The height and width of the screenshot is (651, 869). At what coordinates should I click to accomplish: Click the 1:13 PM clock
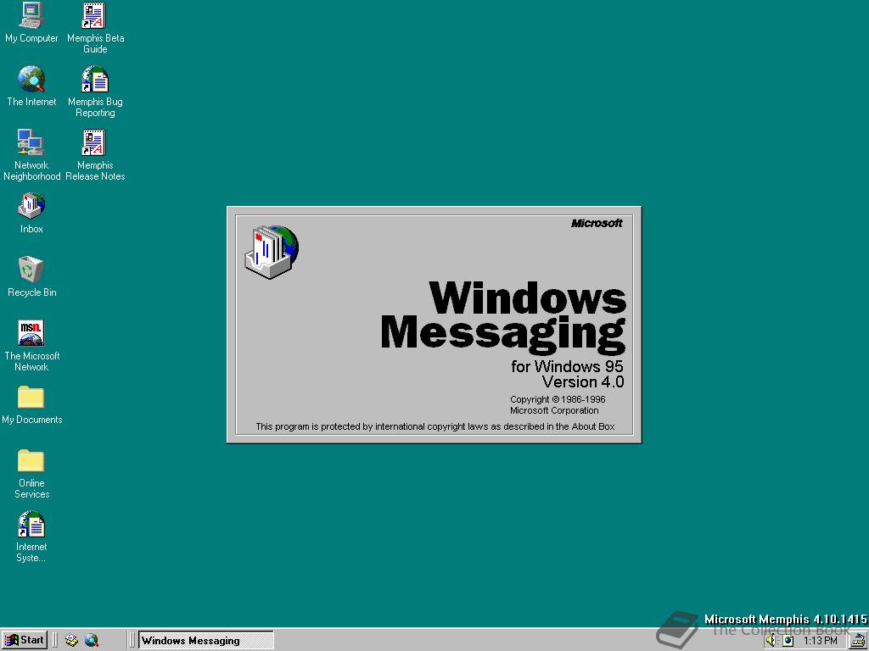[821, 641]
